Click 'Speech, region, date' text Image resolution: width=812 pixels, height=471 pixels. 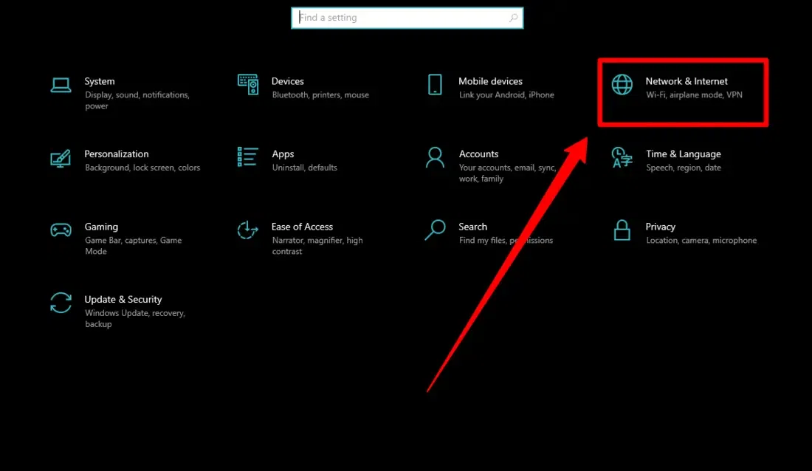(x=684, y=168)
